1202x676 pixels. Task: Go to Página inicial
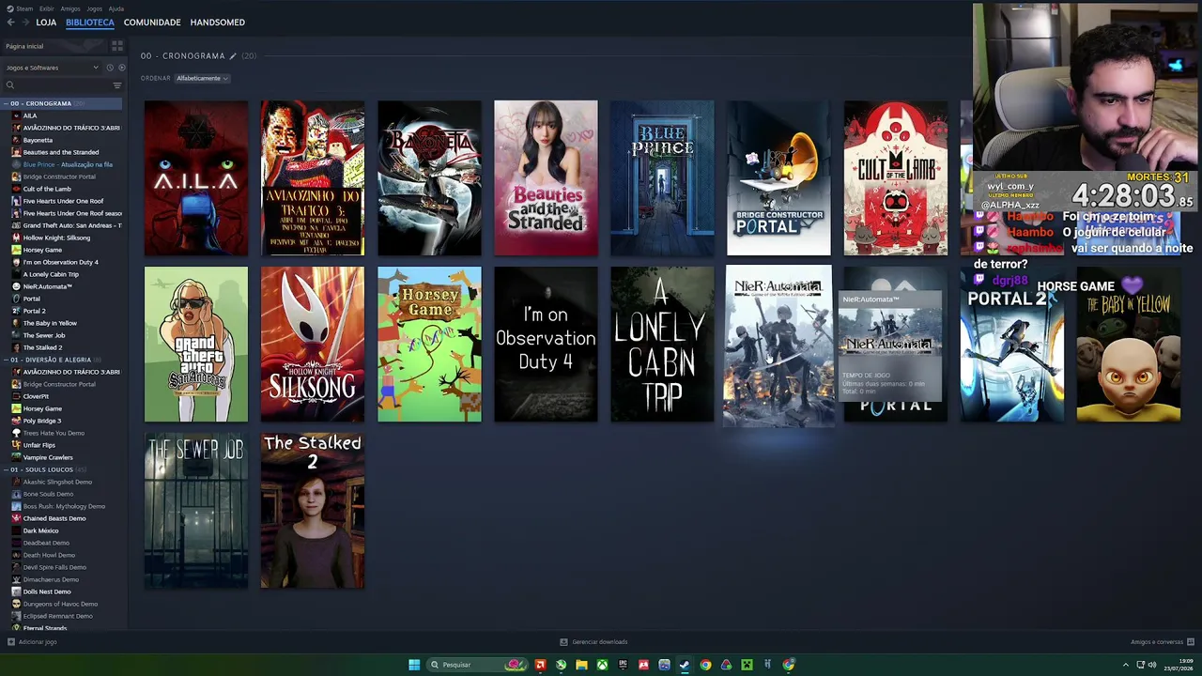click(x=24, y=46)
